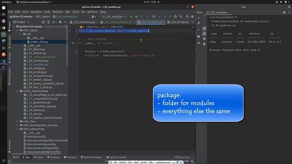Image resolution: width=292 pixels, height=164 pixels.
Task: Collapse the m04_networking folder
Action: pyautogui.click(x=17, y=129)
